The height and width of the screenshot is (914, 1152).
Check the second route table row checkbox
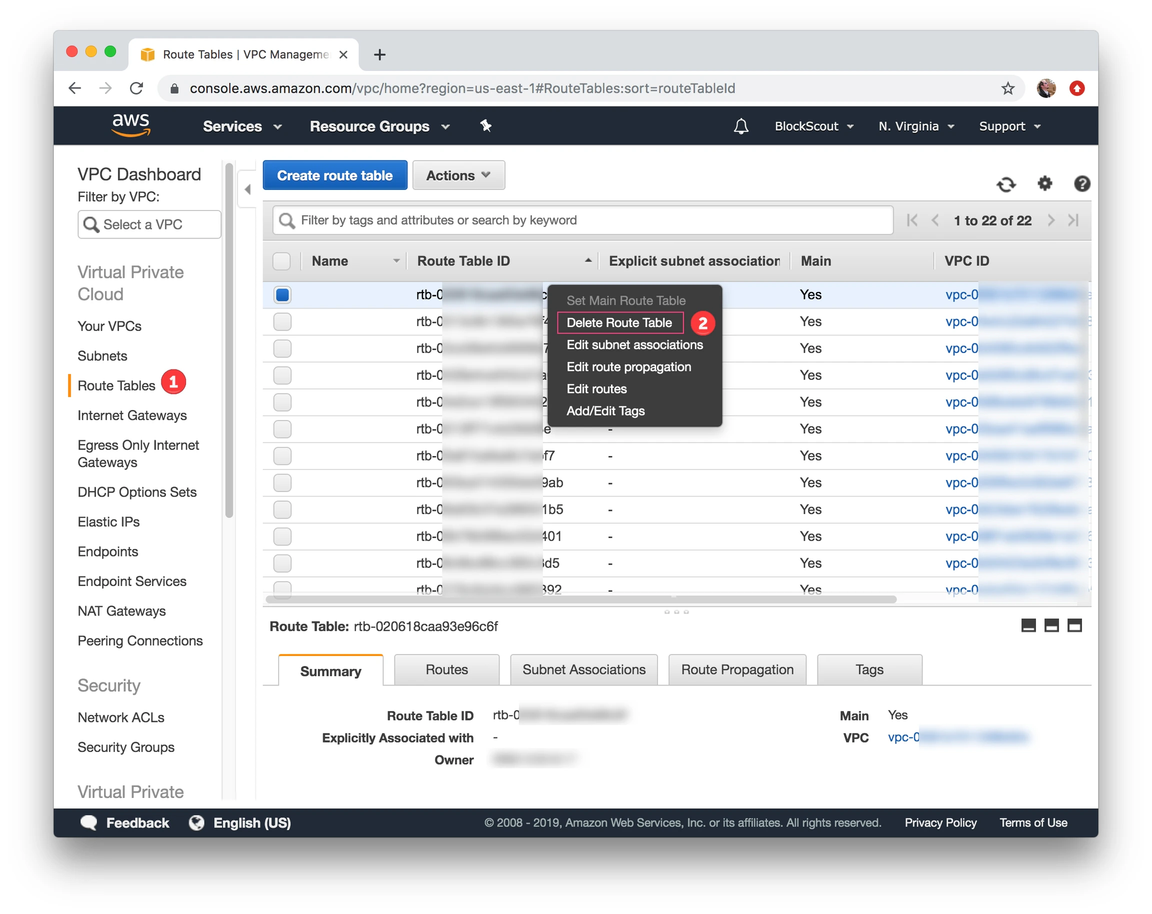click(282, 321)
